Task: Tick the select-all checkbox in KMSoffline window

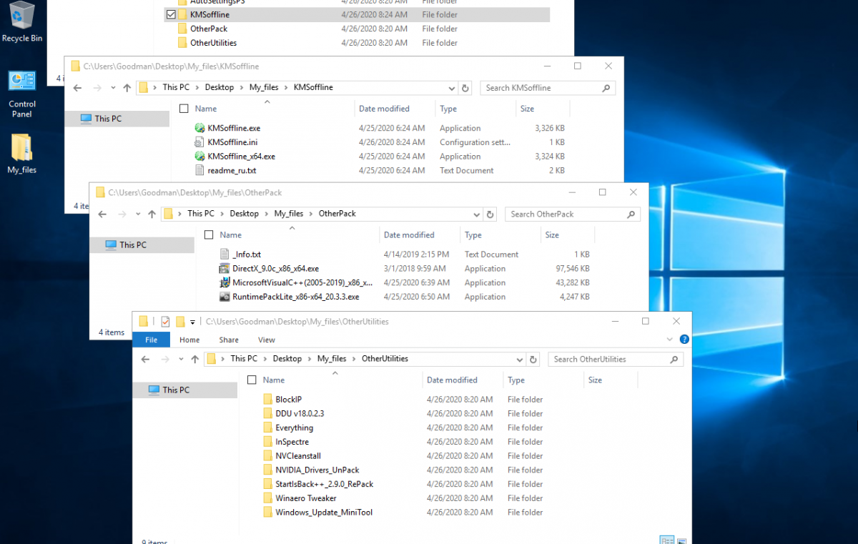Action: point(184,109)
